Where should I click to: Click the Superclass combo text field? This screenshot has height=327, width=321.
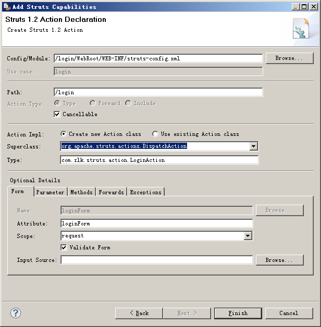pyautogui.click(x=155, y=146)
